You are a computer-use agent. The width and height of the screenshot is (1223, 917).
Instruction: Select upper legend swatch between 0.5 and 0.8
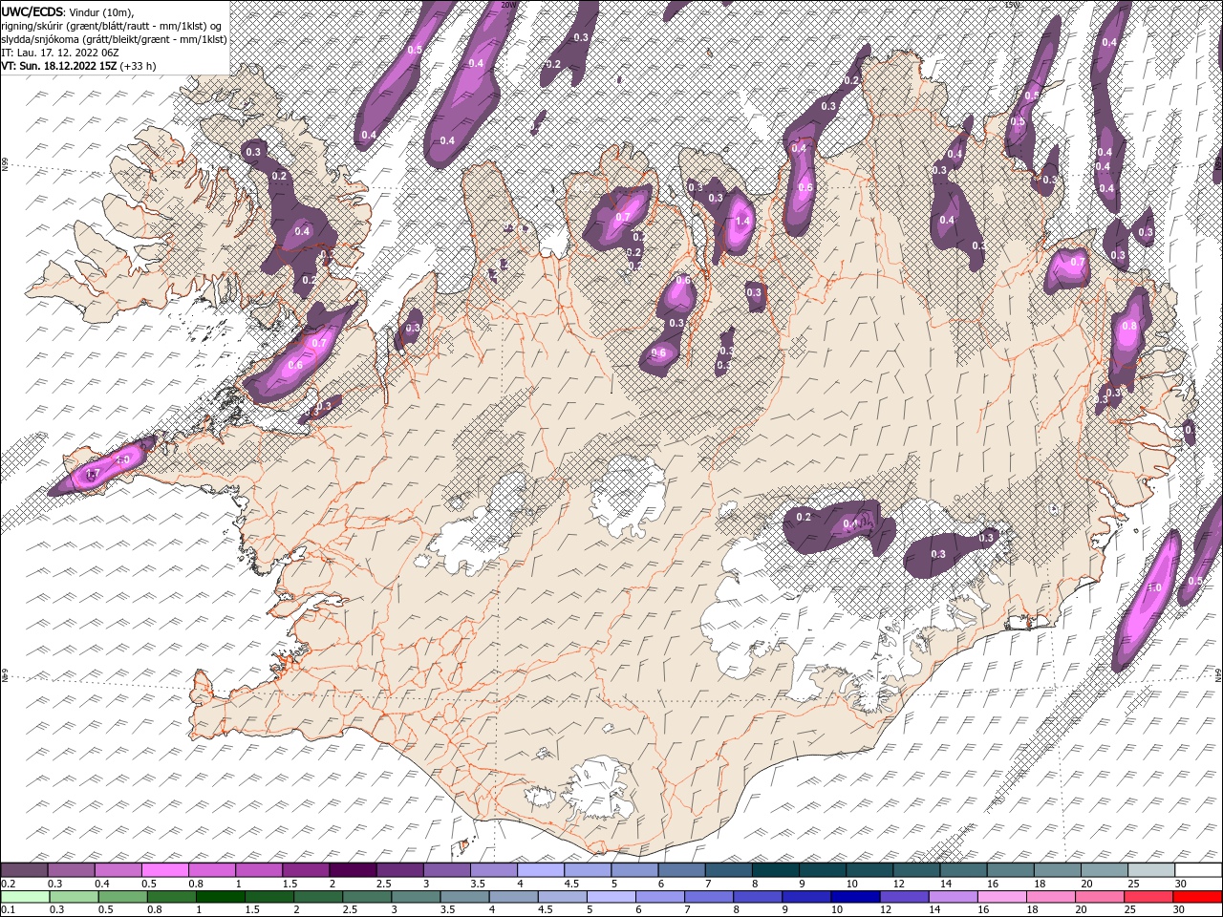[164, 870]
